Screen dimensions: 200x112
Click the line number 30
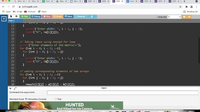coord(12,84)
